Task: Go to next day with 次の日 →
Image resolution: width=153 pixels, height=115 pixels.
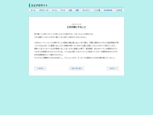Action: [113, 68]
